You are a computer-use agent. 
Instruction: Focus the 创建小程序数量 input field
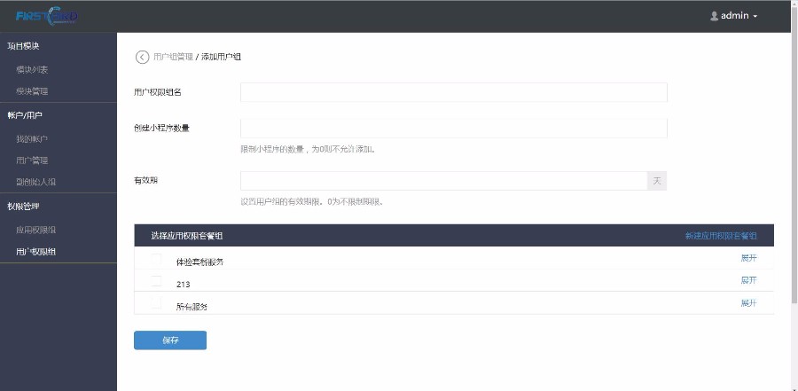click(453, 129)
